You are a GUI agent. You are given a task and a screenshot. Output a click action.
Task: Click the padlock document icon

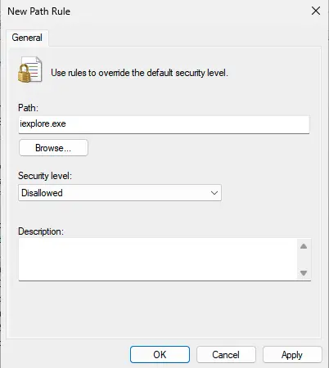coord(29,70)
